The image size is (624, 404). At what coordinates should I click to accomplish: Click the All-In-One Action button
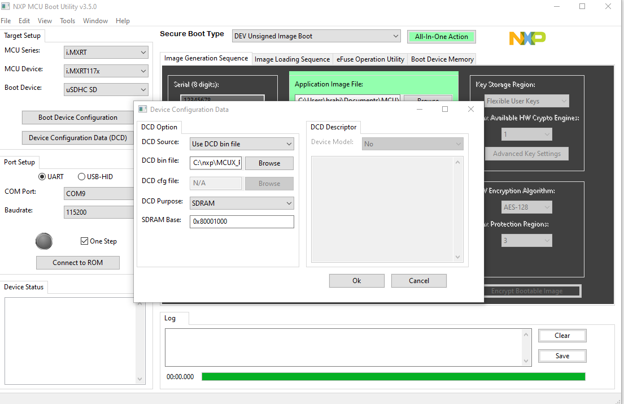coord(441,36)
